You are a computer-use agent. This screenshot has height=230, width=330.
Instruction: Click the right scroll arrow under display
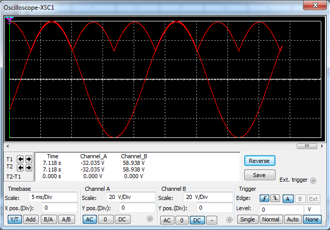pyautogui.click(x=322, y=146)
